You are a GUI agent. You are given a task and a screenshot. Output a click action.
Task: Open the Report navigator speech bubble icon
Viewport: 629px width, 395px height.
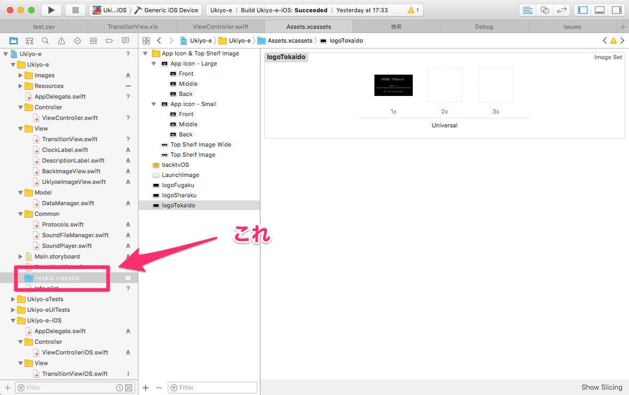125,40
